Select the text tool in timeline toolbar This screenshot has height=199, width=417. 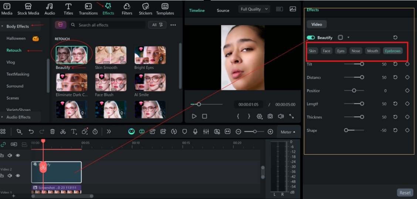(x=74, y=132)
